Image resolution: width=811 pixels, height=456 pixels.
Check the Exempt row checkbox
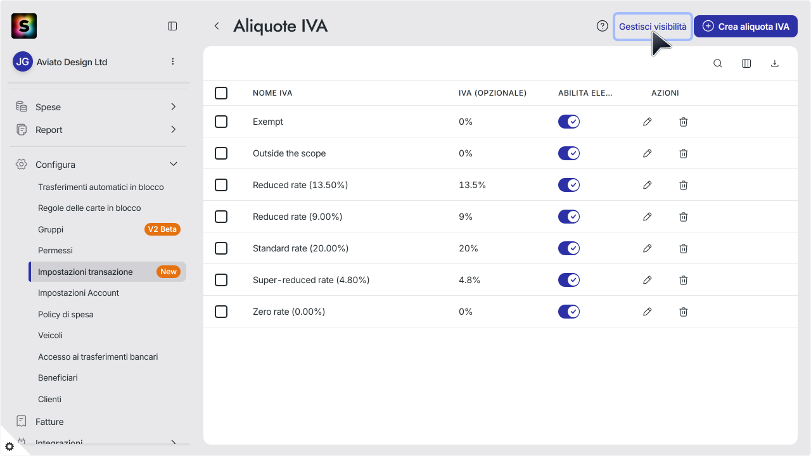pyautogui.click(x=221, y=122)
